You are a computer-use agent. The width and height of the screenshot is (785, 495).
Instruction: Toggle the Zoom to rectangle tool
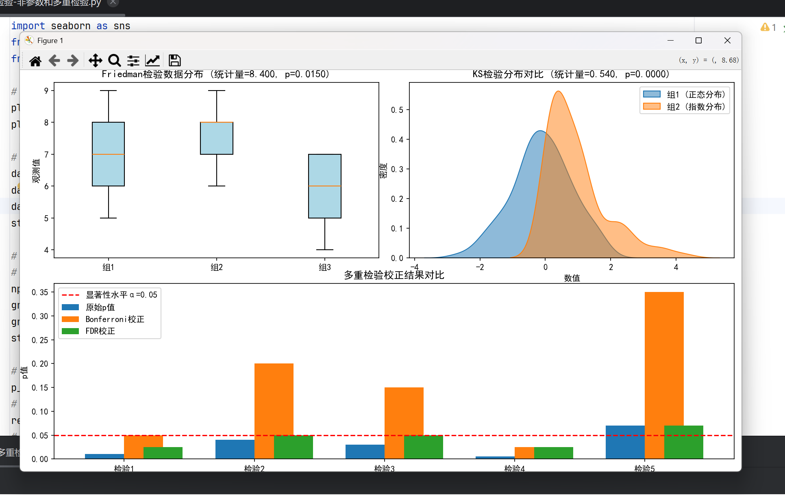114,61
